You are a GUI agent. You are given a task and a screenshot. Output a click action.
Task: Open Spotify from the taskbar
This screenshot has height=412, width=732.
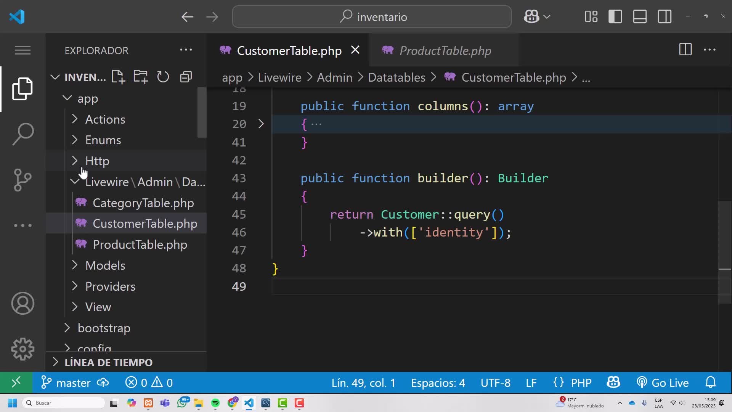(x=215, y=403)
